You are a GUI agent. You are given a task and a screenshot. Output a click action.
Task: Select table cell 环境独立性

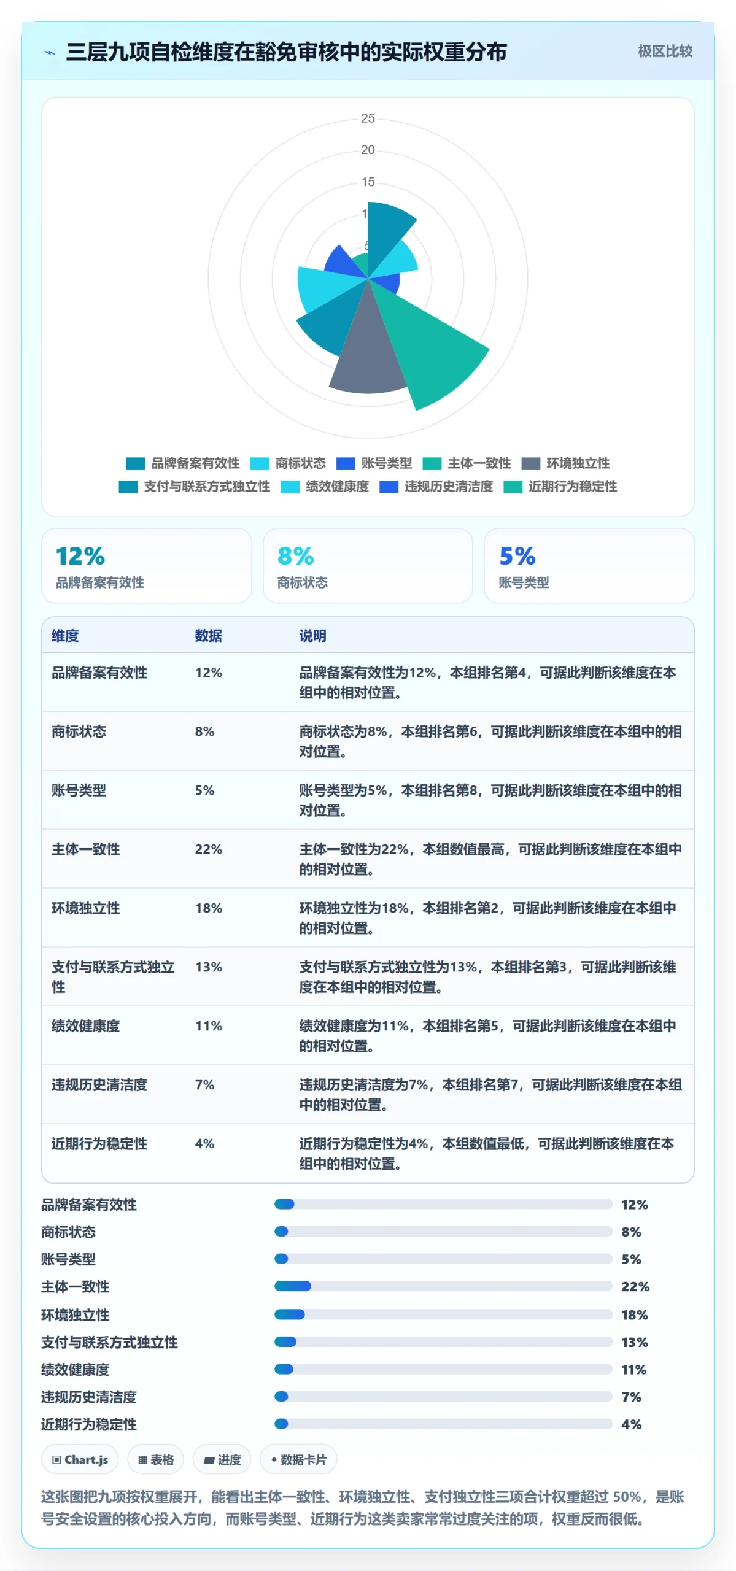pyautogui.click(x=86, y=908)
